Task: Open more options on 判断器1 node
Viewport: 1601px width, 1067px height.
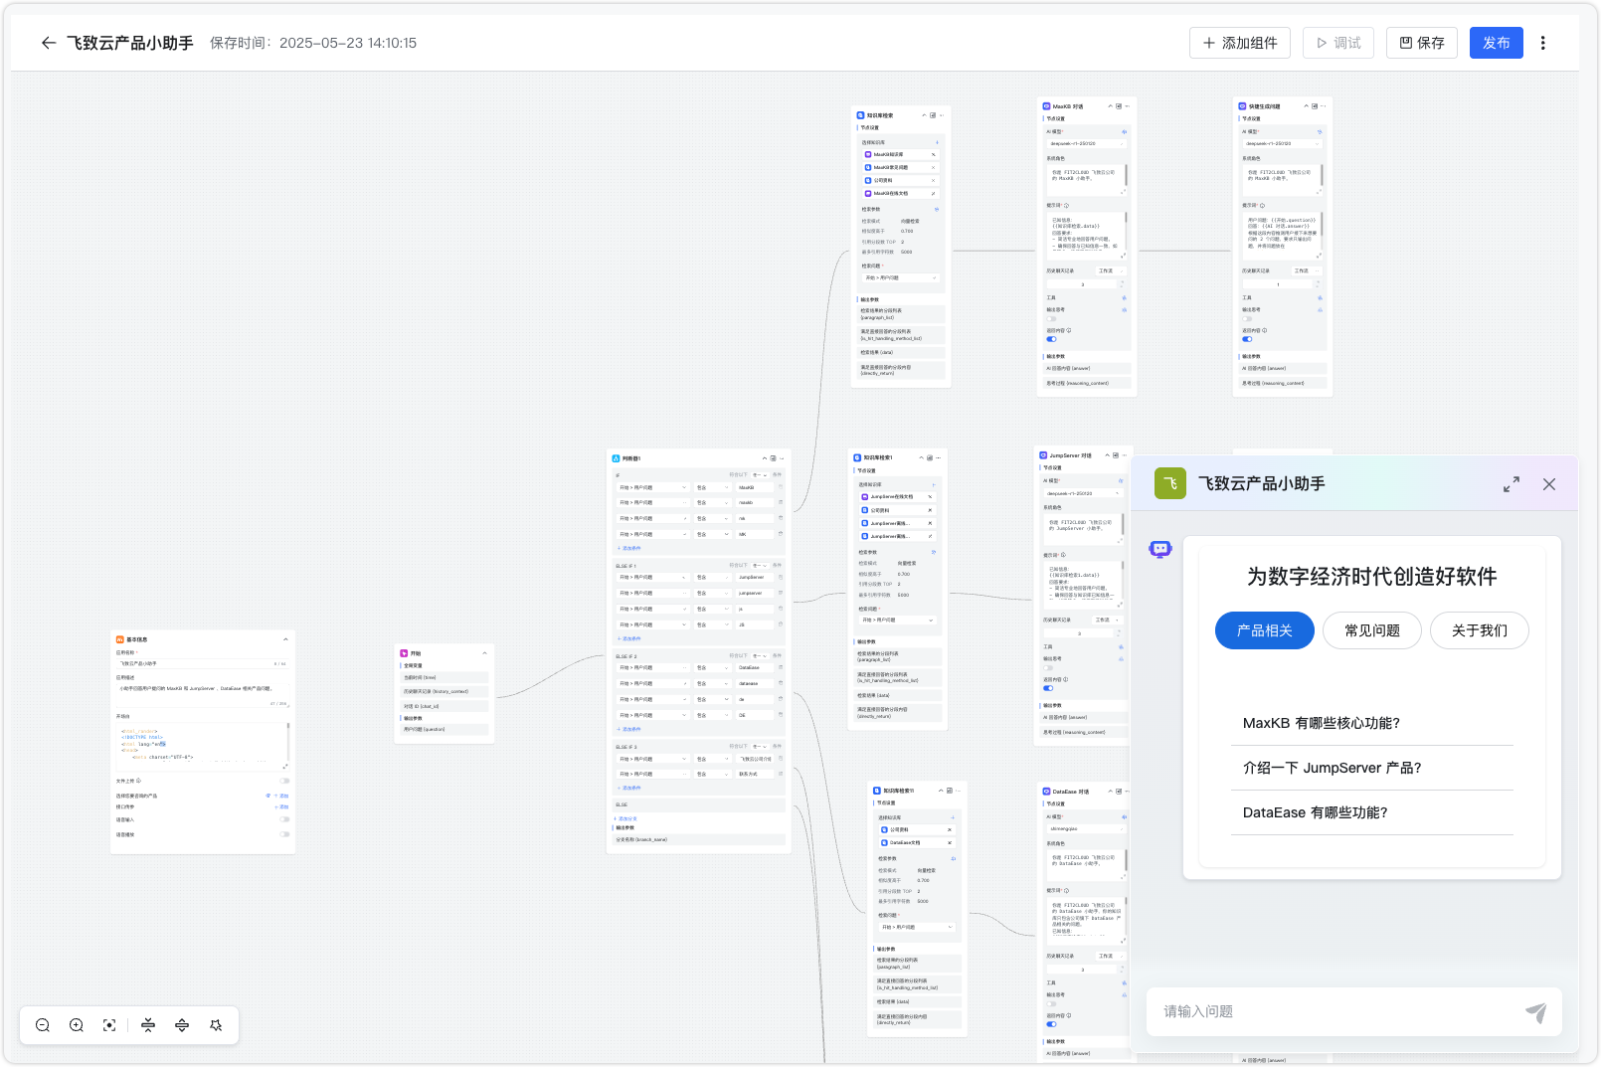Action: click(x=783, y=458)
